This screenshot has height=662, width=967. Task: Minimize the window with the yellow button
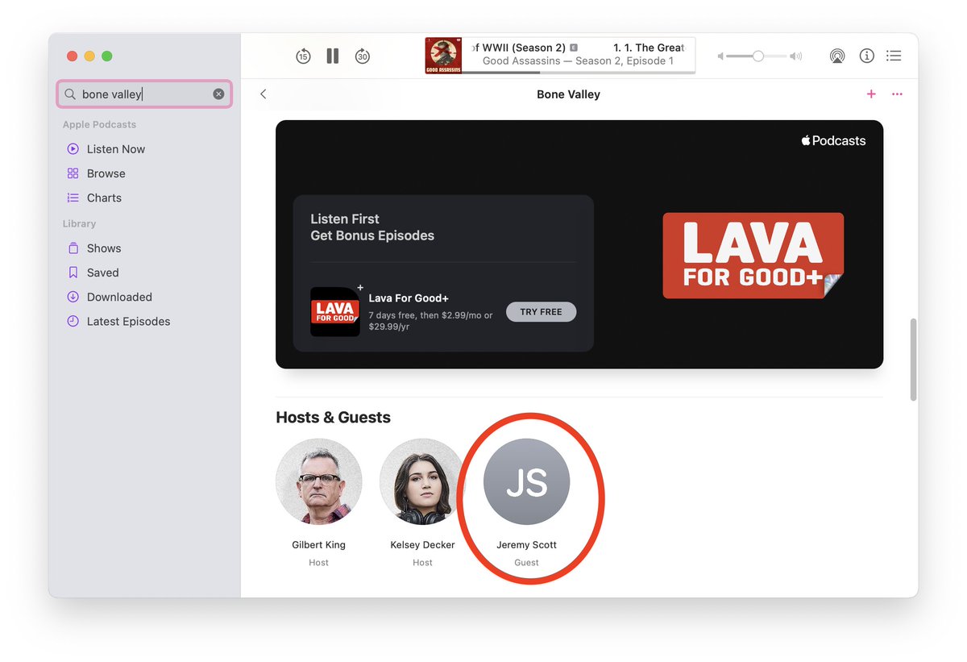click(x=89, y=56)
